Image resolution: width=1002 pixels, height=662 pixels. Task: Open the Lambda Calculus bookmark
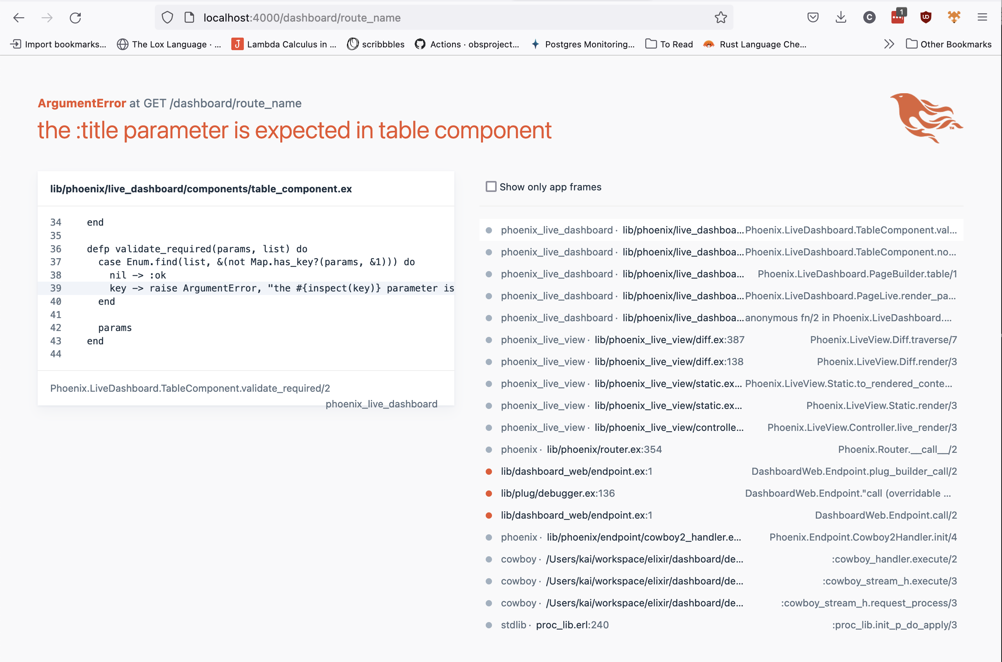(x=283, y=44)
